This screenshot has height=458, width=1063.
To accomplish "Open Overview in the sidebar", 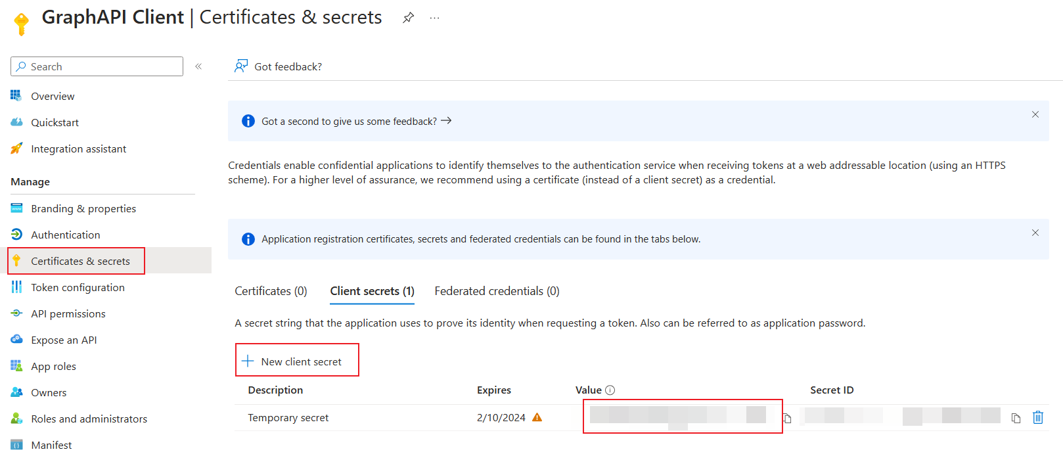I will coord(53,96).
